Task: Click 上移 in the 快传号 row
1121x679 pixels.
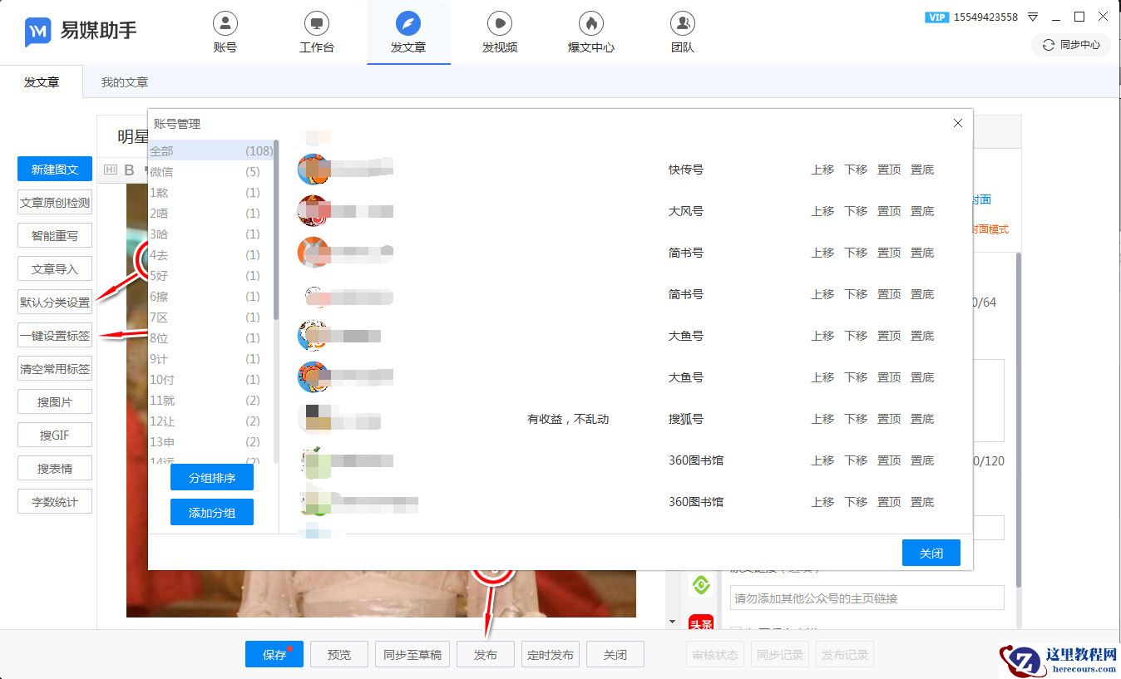Action: (822, 170)
